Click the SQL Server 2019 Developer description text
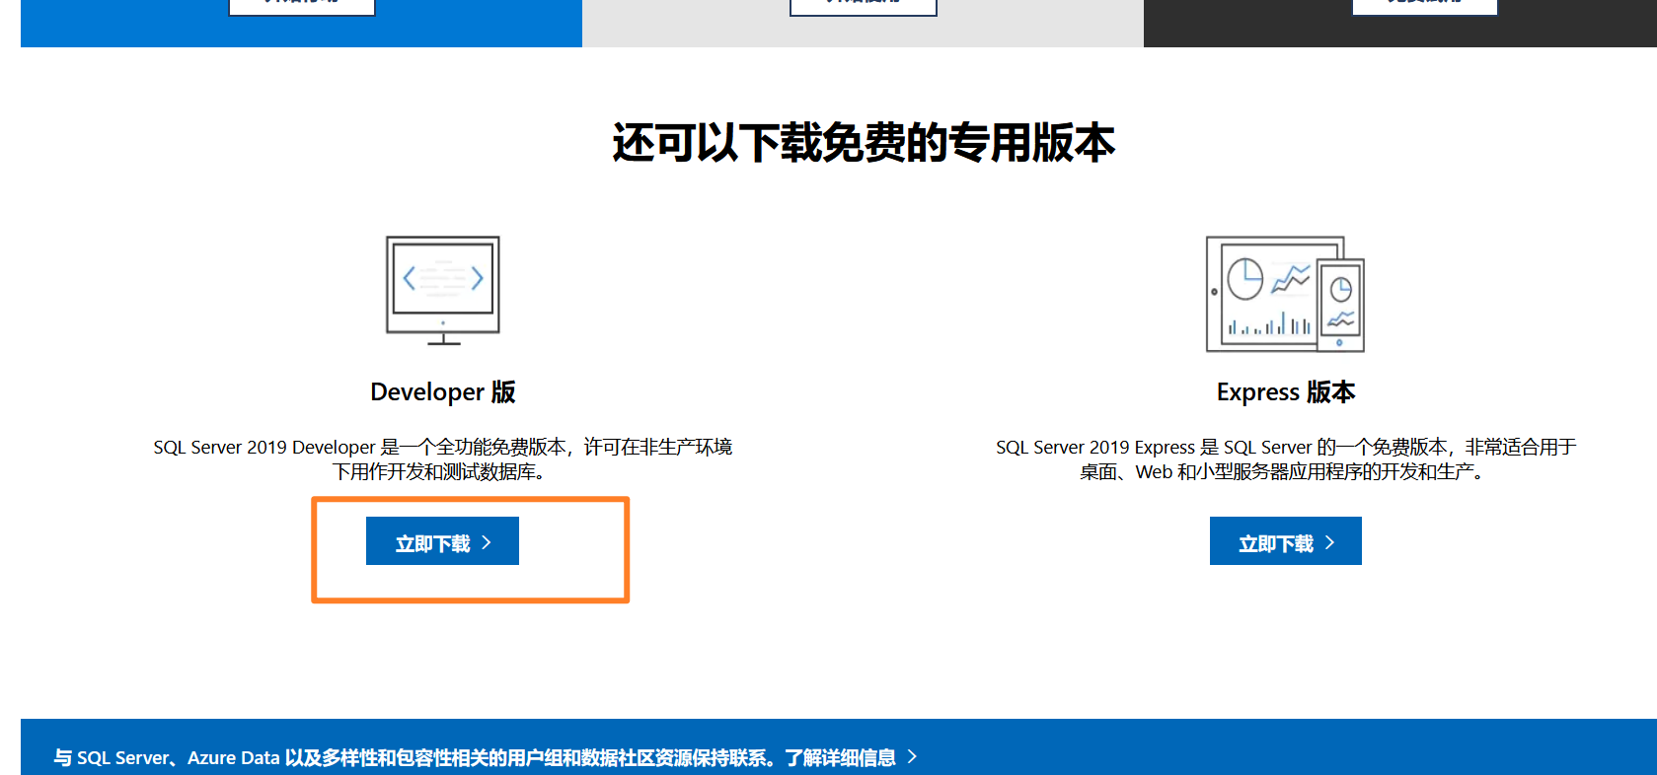The width and height of the screenshot is (1657, 775). coord(442,459)
